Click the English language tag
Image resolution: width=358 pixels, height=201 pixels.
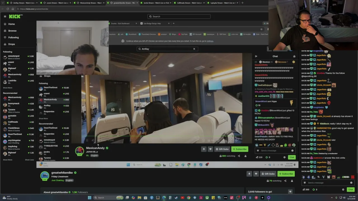69,180
